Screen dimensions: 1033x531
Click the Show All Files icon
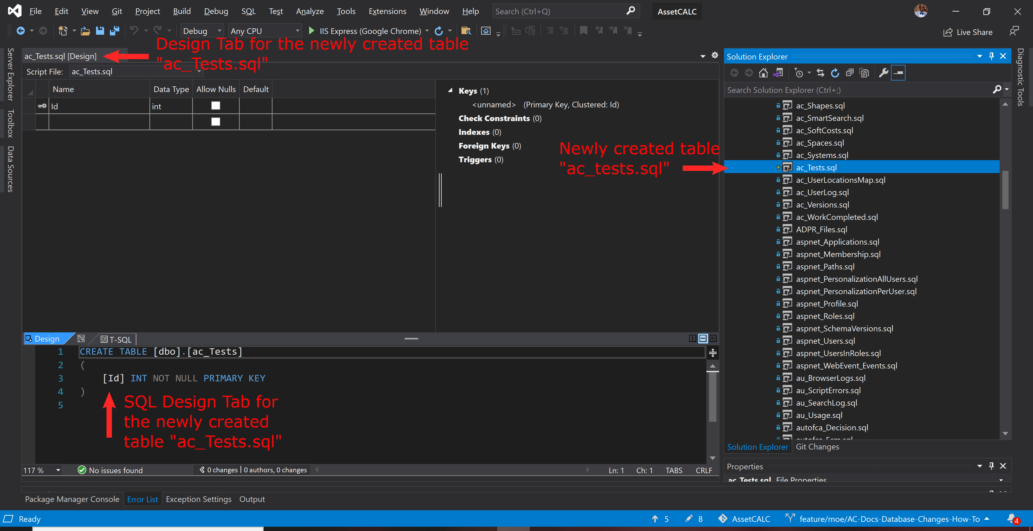coord(864,73)
